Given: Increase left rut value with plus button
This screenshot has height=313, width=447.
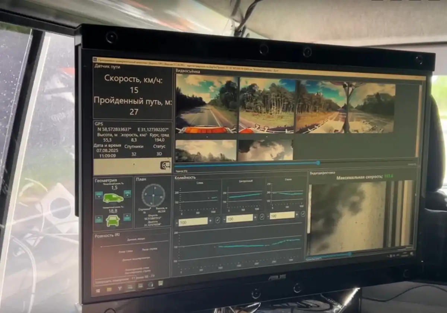Looking at the screenshot, I should click(211, 220).
